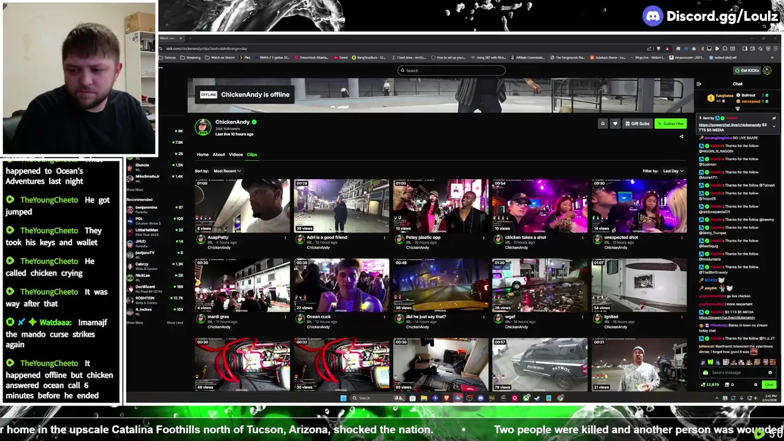The height and width of the screenshot is (441, 784).
Task: Open the Home tab on channel
Action: pyautogui.click(x=203, y=154)
